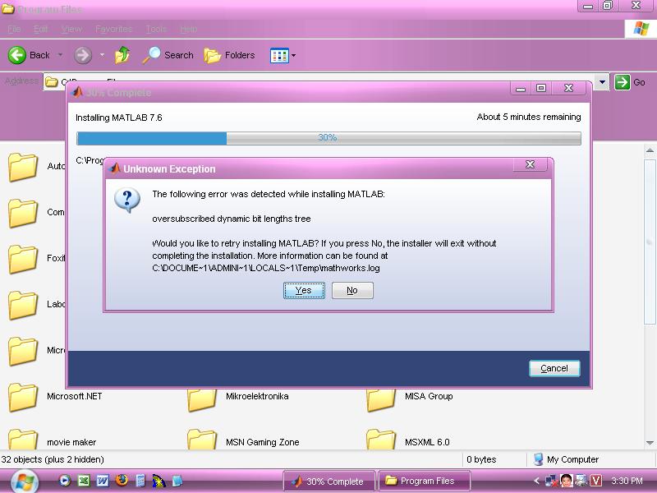The width and height of the screenshot is (657, 493).
Task: Launch Word from quick launch
Action: click(x=103, y=481)
